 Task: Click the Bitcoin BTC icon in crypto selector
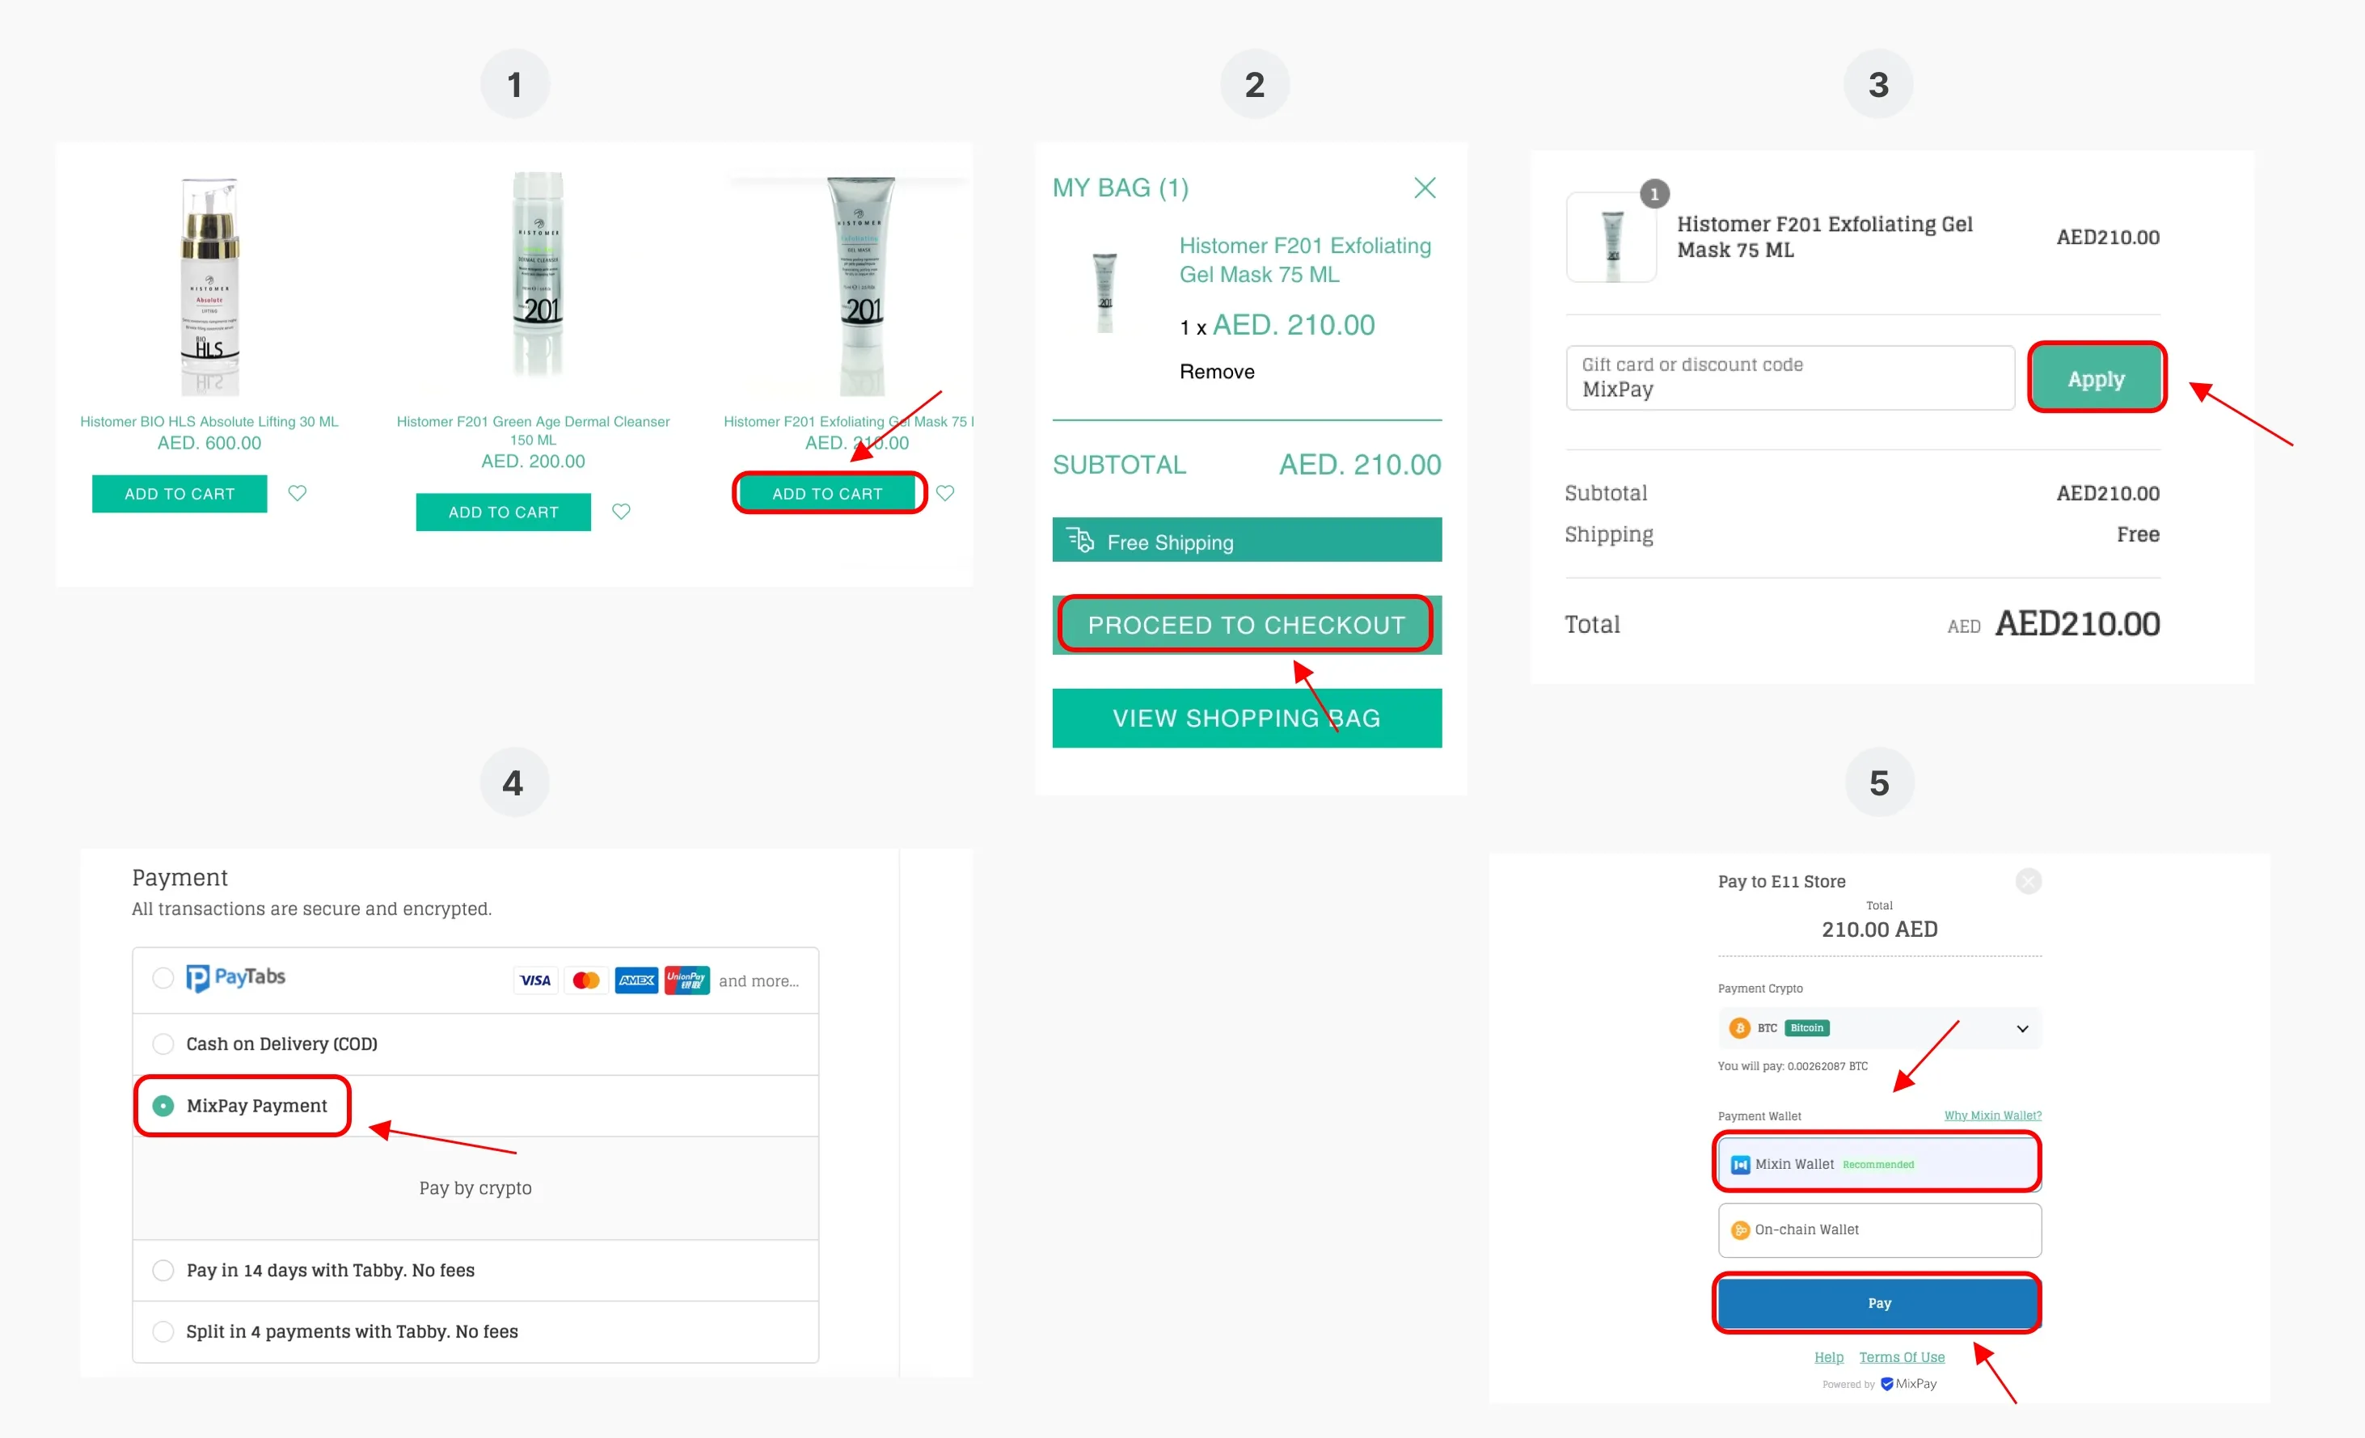[x=1745, y=1027]
